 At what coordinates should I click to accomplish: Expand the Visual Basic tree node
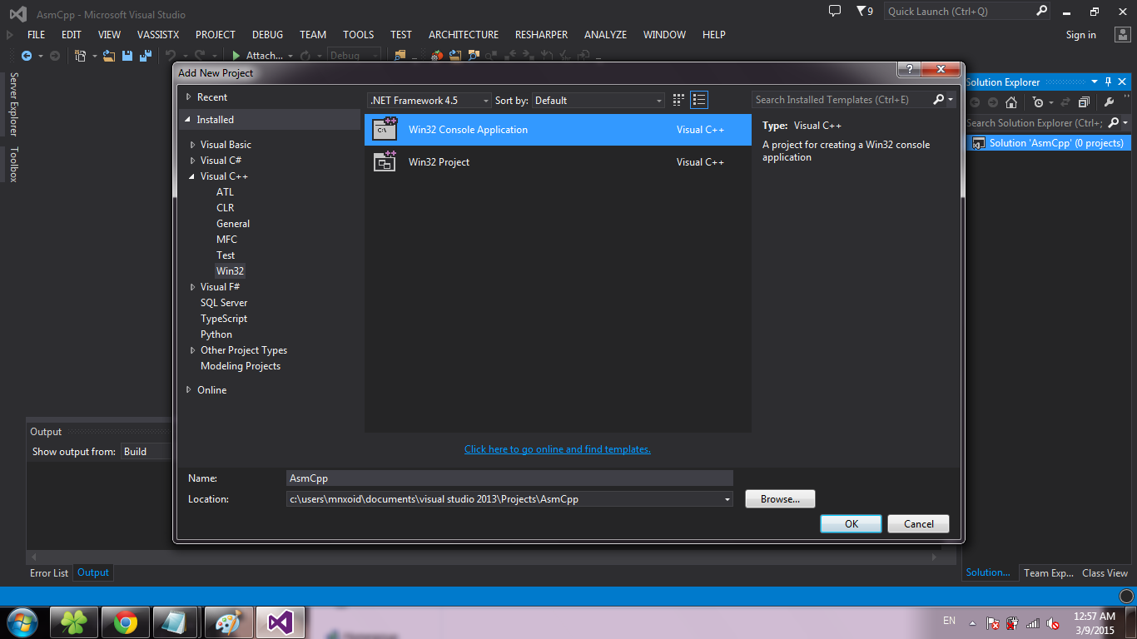[x=193, y=145]
